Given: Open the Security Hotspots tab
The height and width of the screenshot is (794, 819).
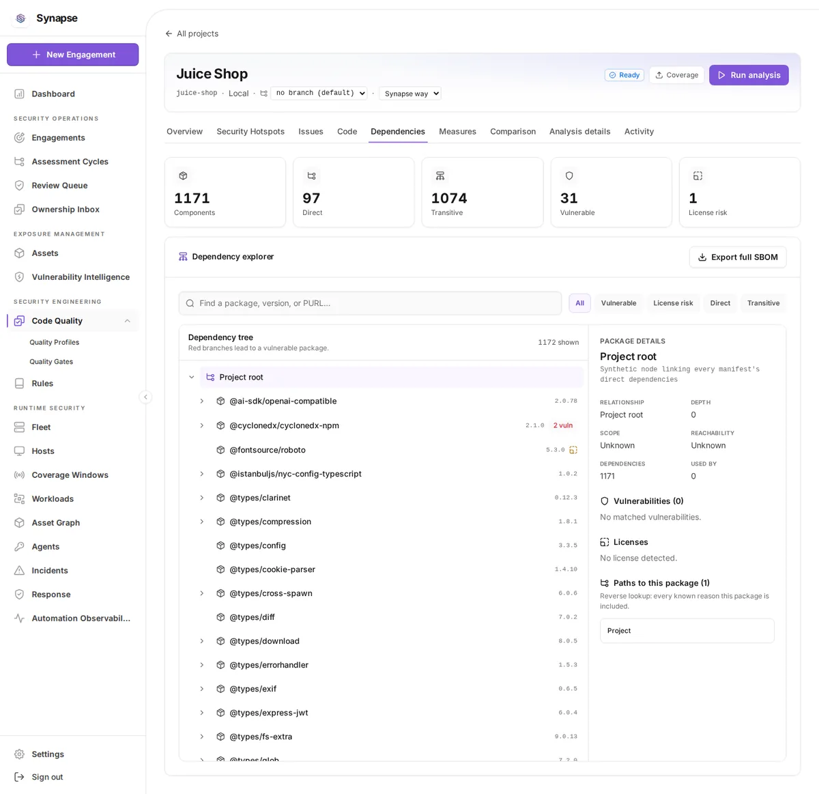Looking at the screenshot, I should pos(250,132).
